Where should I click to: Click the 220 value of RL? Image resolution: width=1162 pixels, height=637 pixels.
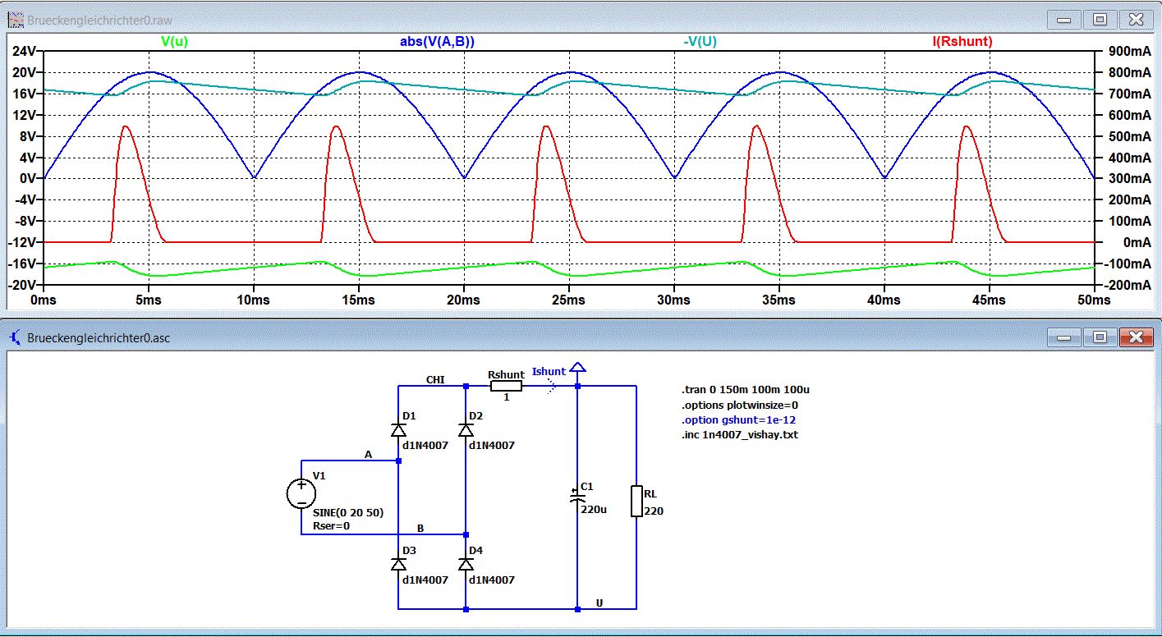pyautogui.click(x=654, y=511)
